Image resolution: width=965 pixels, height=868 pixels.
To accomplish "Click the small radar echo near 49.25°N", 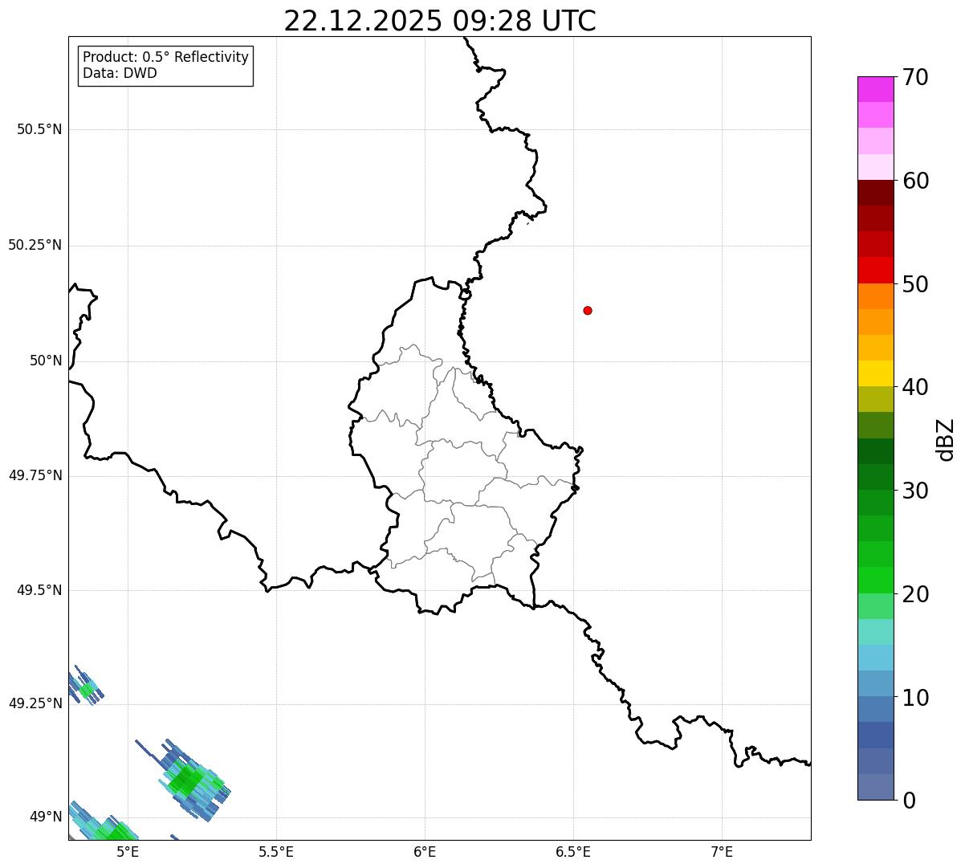I will (x=85, y=687).
